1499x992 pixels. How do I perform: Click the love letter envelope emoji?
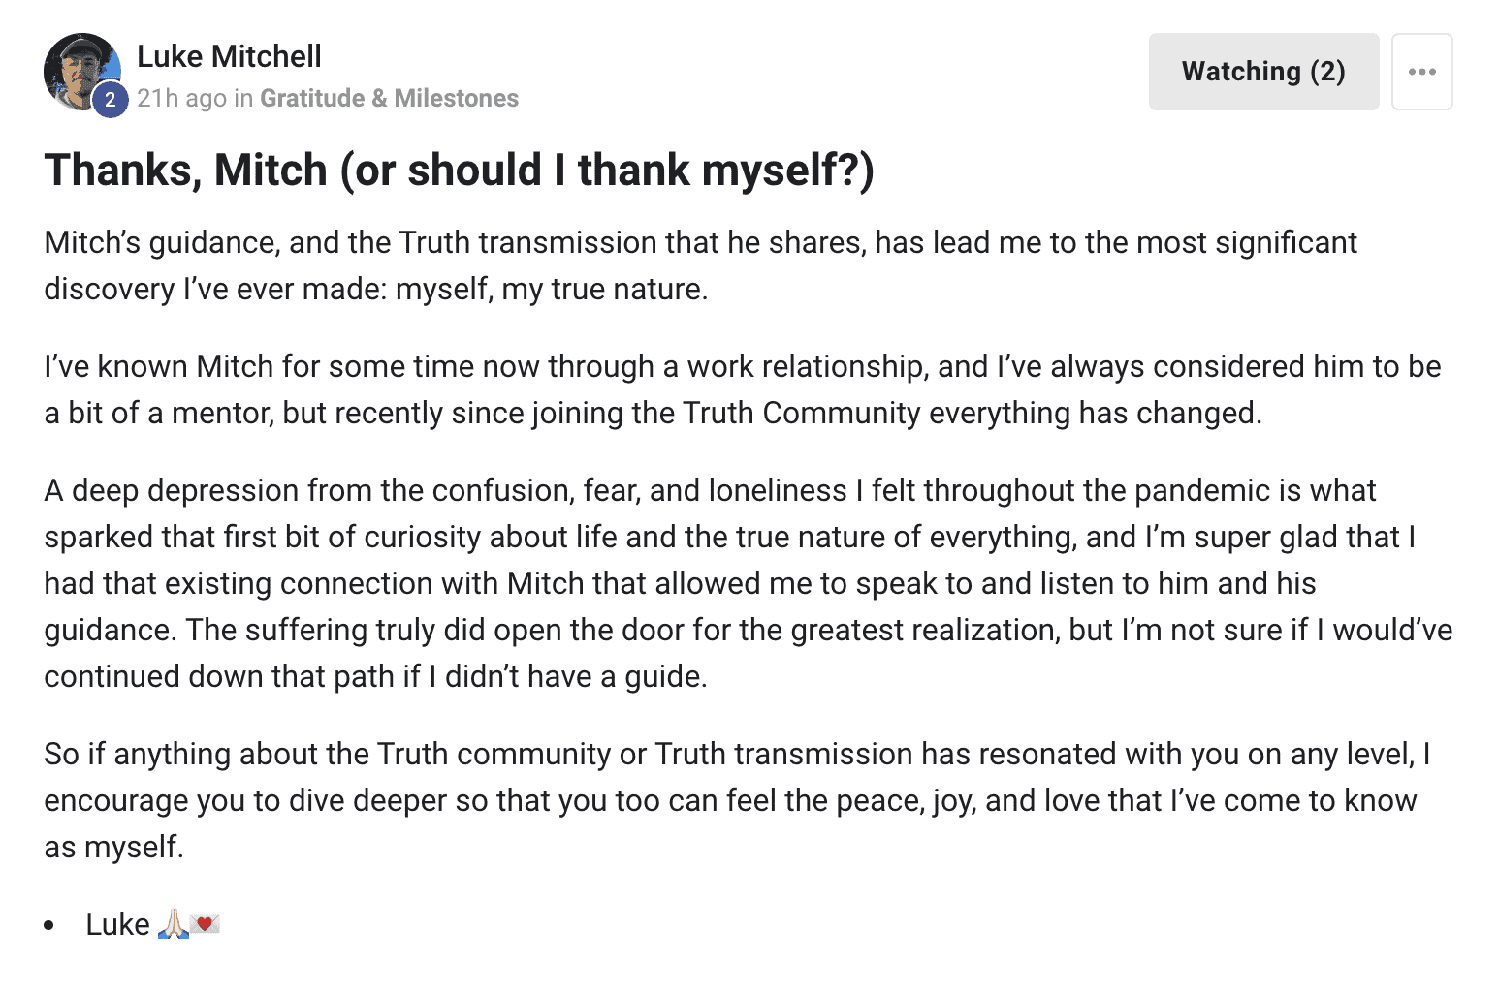(205, 924)
